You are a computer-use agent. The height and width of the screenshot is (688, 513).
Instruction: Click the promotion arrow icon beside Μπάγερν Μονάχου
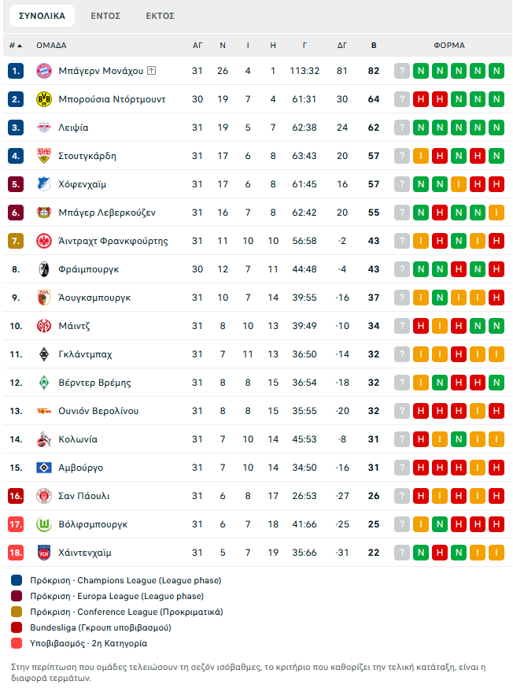point(152,71)
